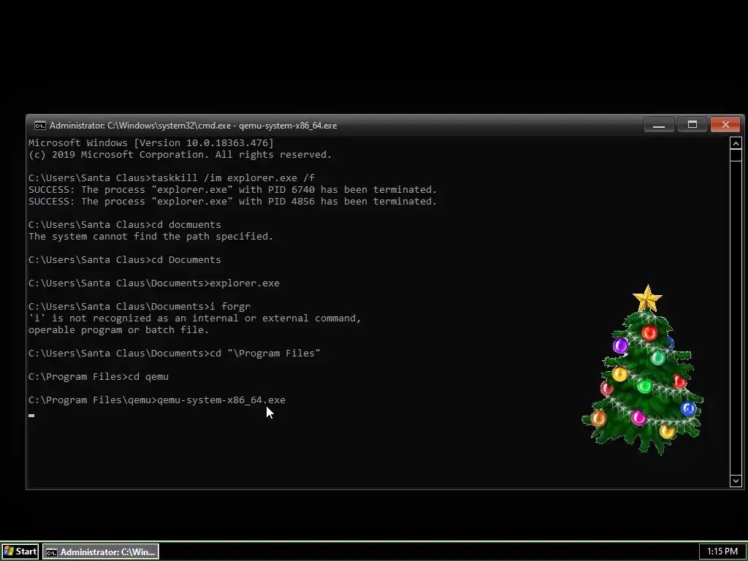The height and width of the screenshot is (561, 748).
Task: Click the 'cd qemu' command line
Action: point(99,377)
